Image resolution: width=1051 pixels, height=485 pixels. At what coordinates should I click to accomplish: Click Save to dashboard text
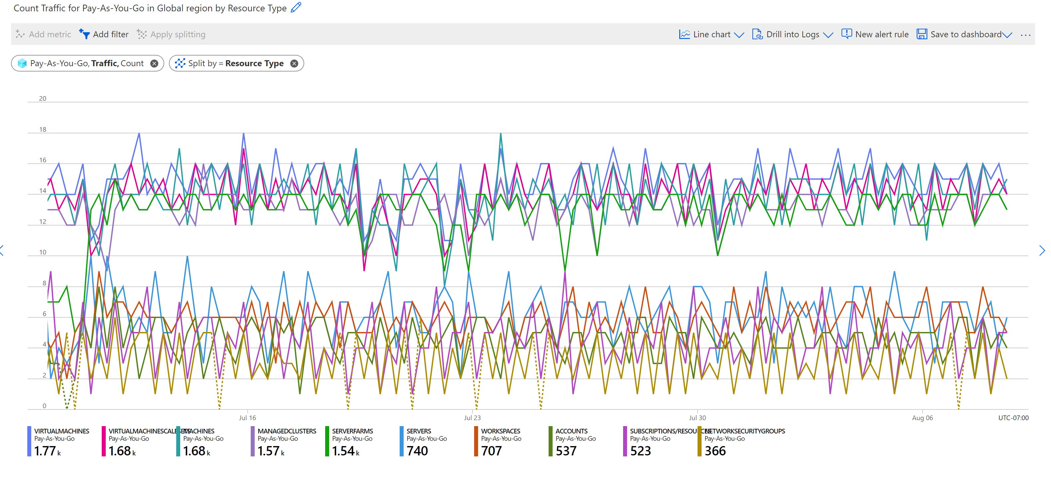point(966,34)
